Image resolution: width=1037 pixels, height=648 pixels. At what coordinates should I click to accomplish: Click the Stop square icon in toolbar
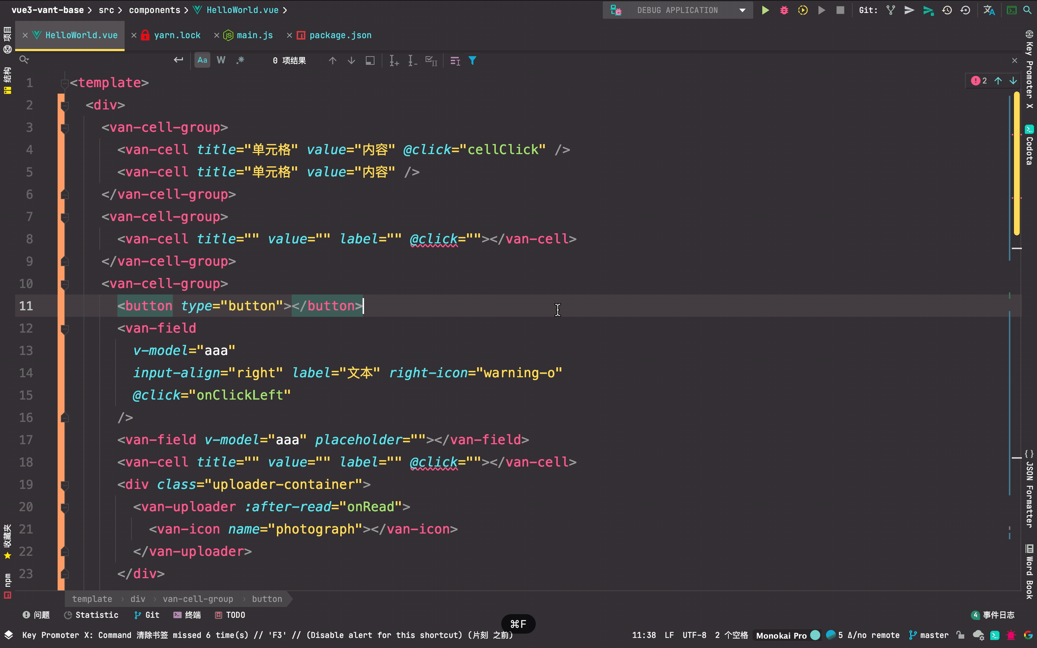[x=840, y=10]
